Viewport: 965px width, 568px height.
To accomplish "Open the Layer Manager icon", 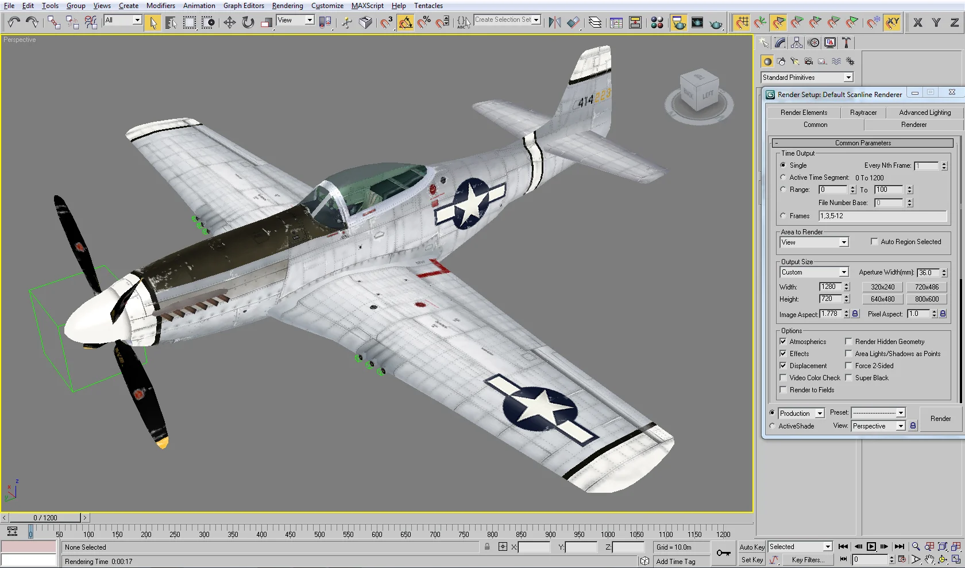I will (595, 22).
